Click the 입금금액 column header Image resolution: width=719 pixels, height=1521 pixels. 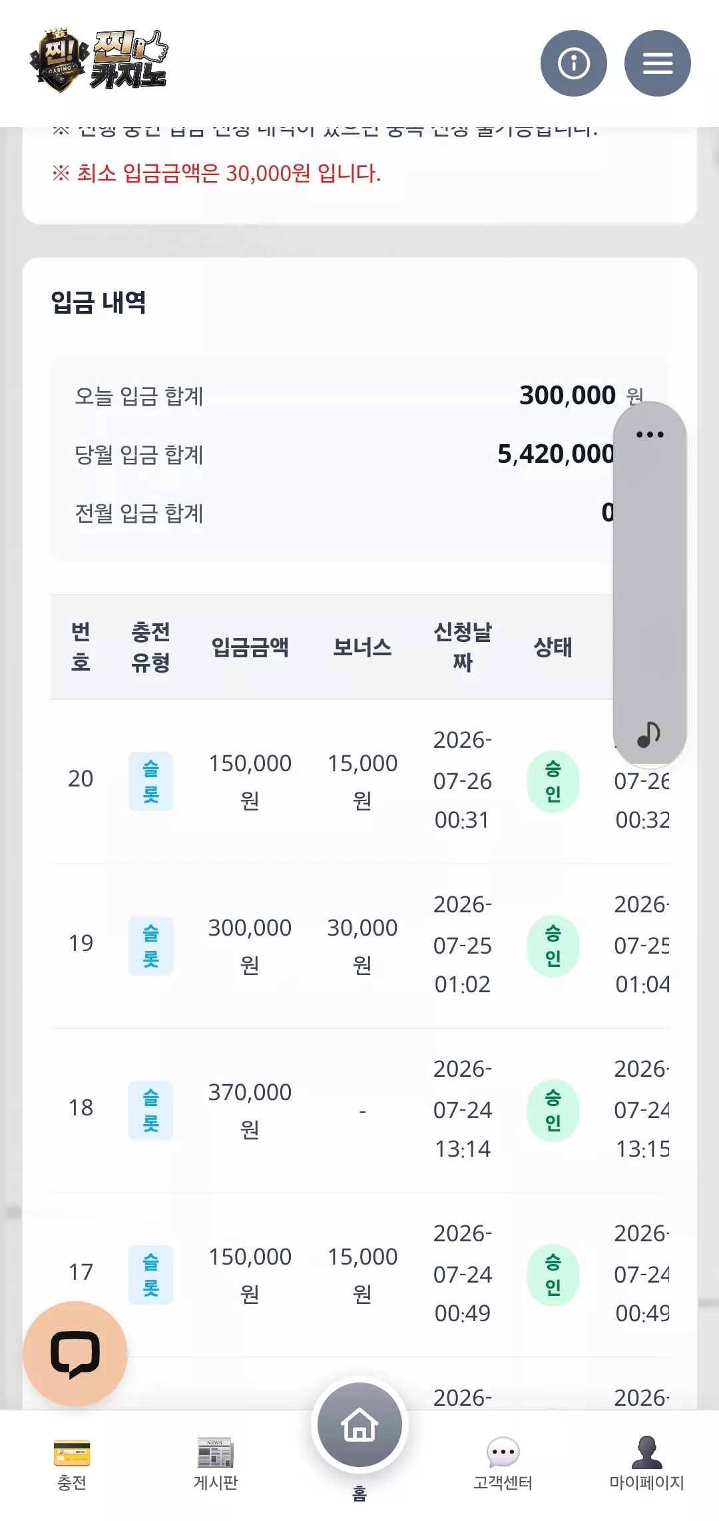click(x=250, y=647)
